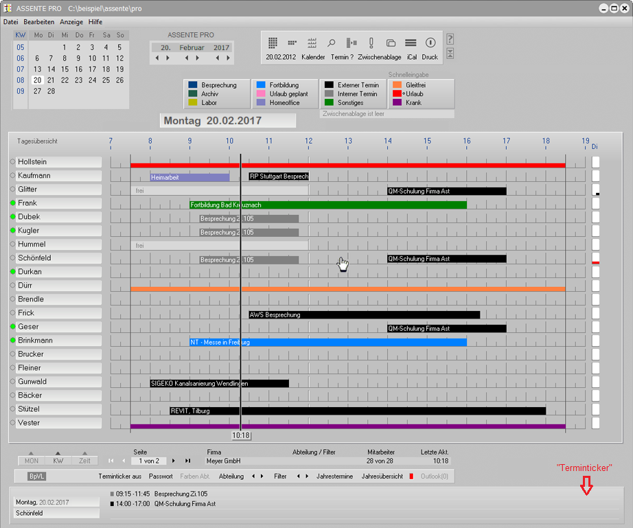Go to previous page arrow
The height and width of the screenshot is (528, 633).
(124, 461)
